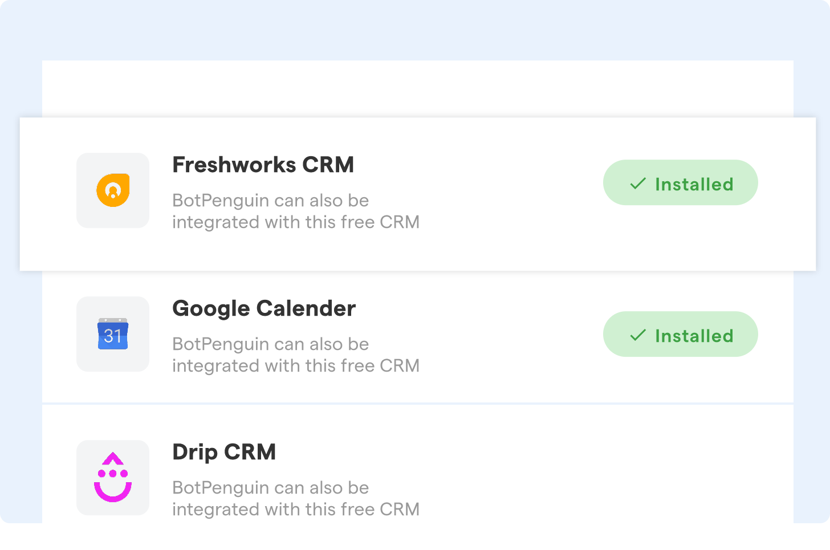
Task: Click the Google Calender description text
Action: [x=296, y=355]
